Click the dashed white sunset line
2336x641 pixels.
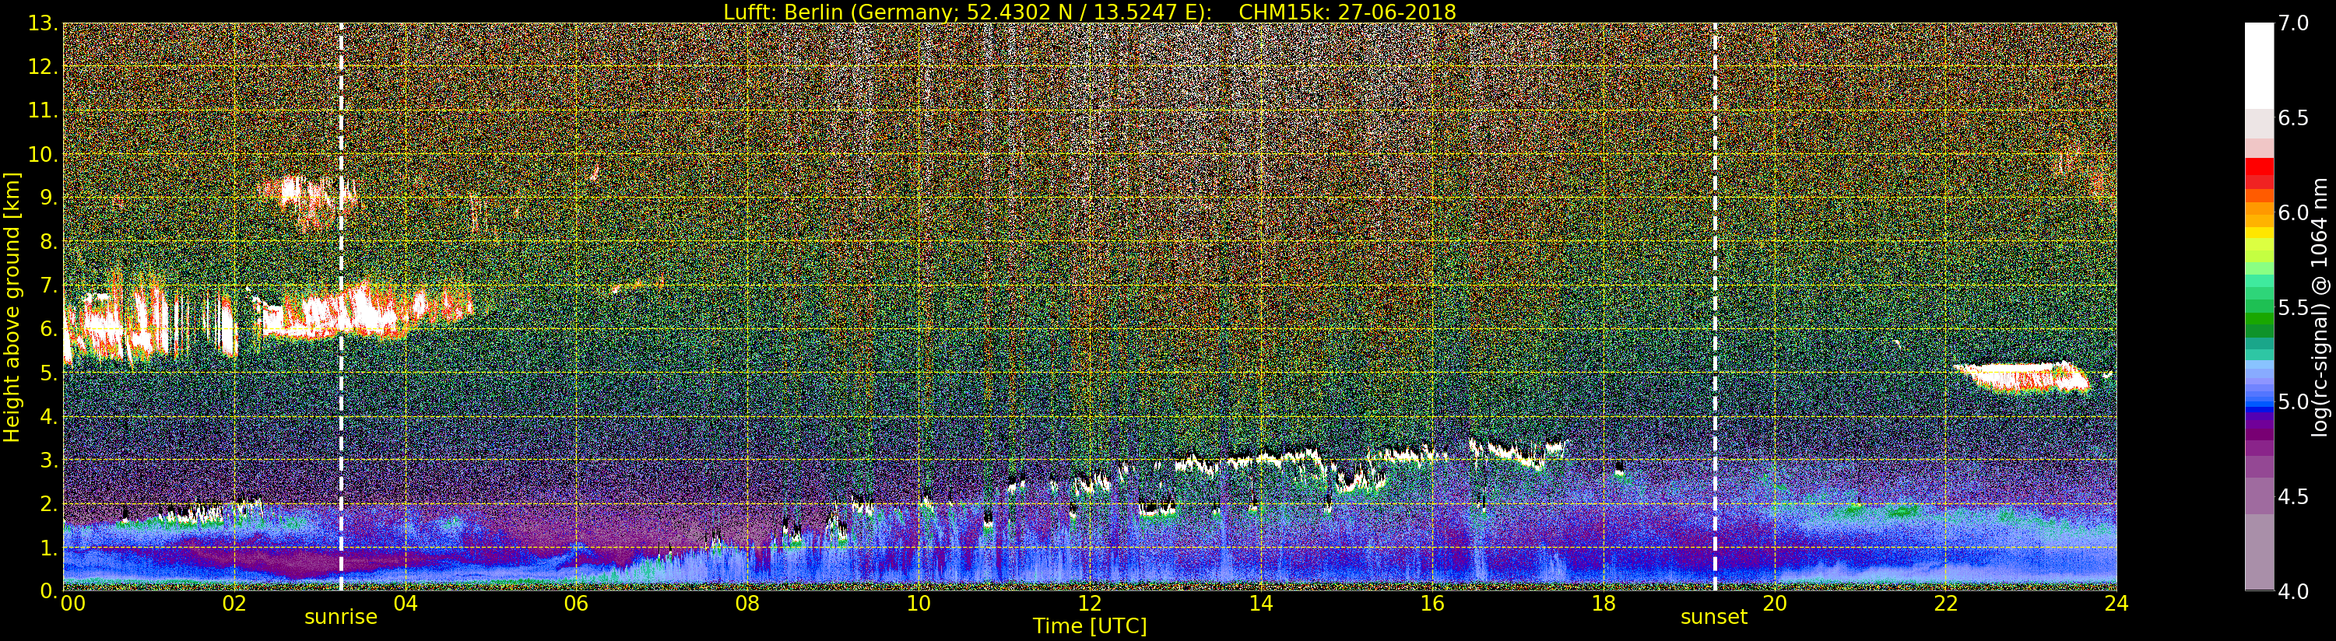click(1715, 306)
